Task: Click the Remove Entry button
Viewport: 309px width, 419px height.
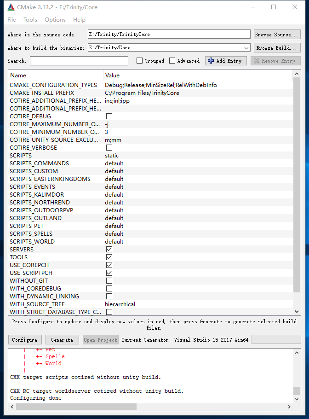Action: (275, 61)
